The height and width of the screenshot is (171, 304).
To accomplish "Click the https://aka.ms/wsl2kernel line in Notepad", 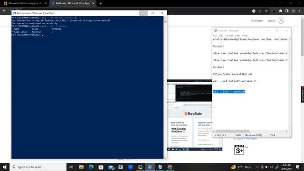I will pyautogui.click(x=233, y=74).
